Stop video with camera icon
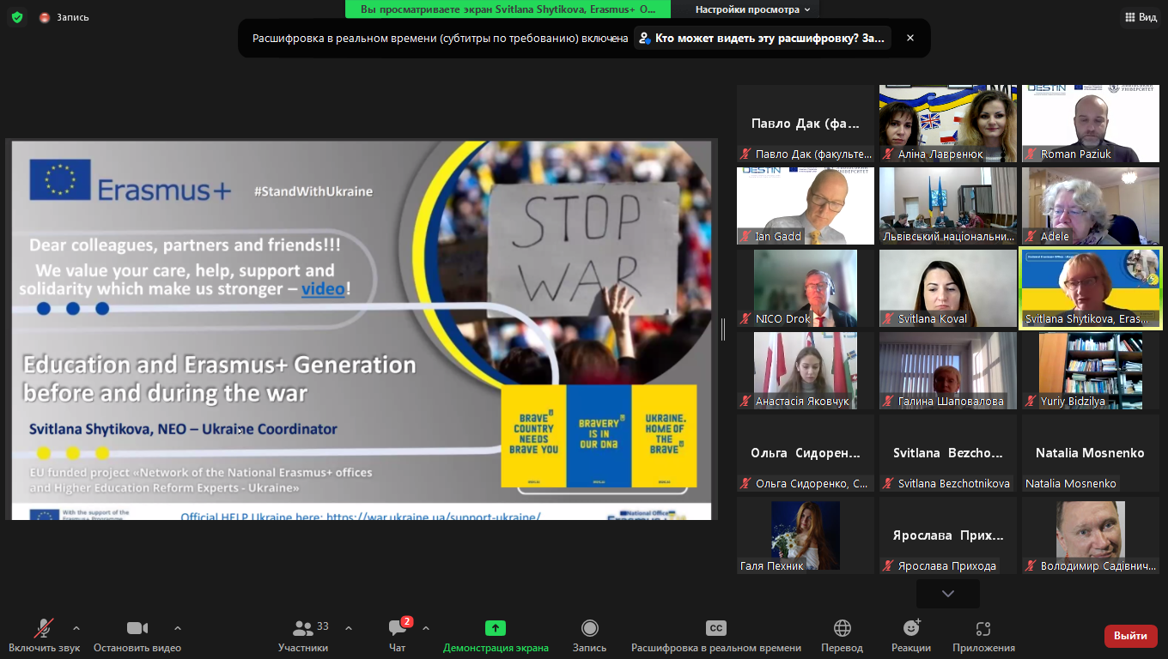This screenshot has width=1168, height=659. pos(137,629)
